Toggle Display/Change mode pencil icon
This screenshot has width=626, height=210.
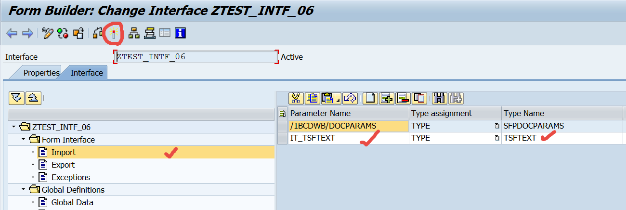pos(47,33)
